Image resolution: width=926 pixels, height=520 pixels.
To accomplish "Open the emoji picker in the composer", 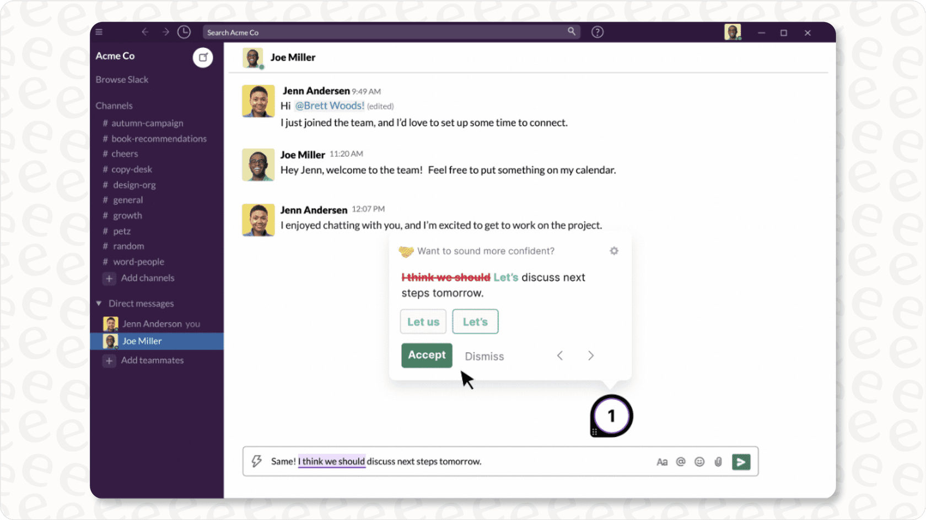I will tap(699, 461).
